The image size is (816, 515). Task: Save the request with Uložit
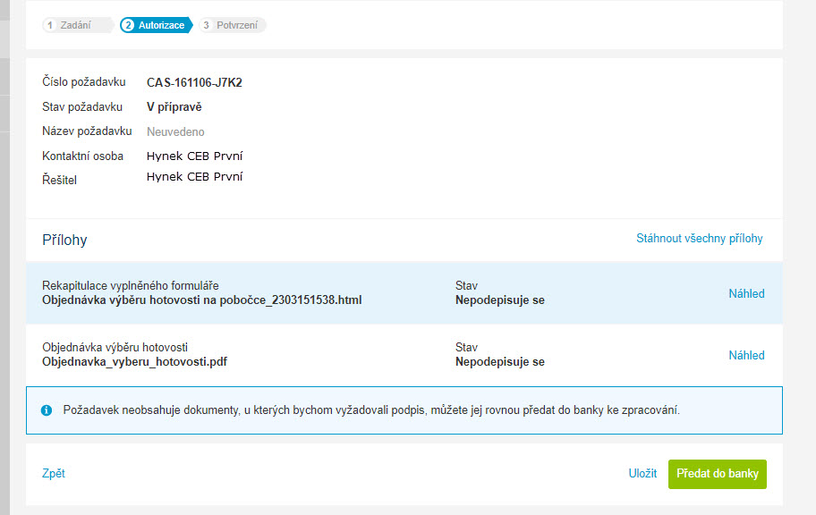click(642, 473)
